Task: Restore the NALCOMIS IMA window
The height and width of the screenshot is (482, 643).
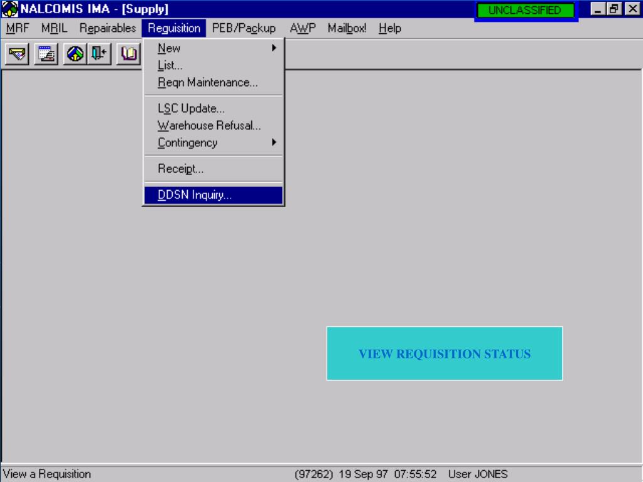Action: click(614, 9)
